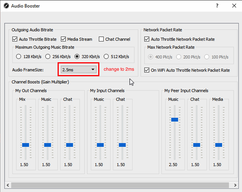242x192 pixels.
Task: Open the Audio FrameSize dropdown
Action: (x=93, y=70)
